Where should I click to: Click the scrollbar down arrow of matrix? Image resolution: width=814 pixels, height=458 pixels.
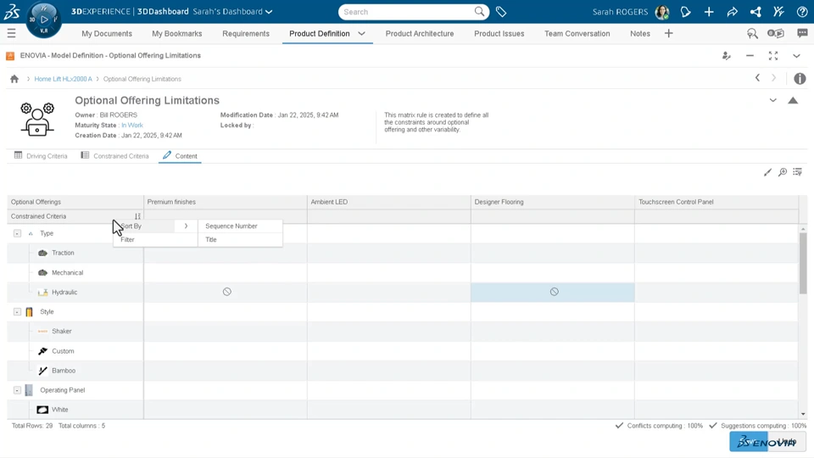803,414
